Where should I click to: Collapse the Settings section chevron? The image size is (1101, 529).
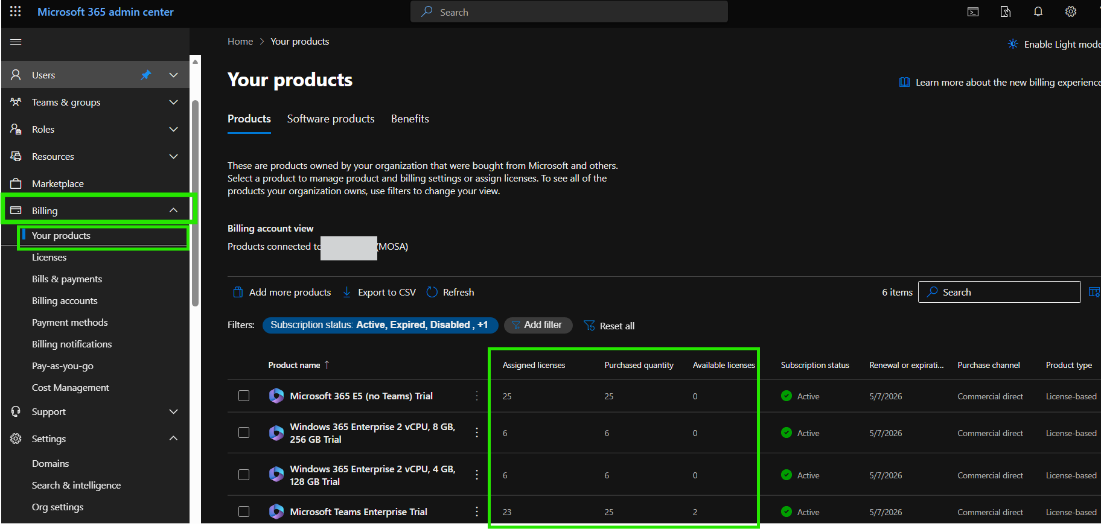174,439
